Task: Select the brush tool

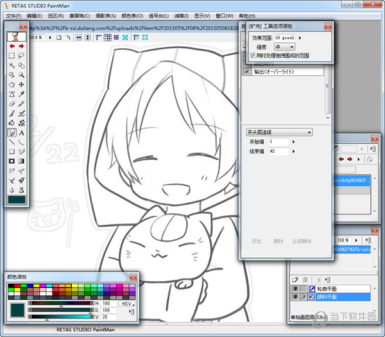Action: (12, 114)
